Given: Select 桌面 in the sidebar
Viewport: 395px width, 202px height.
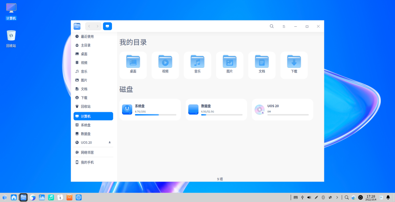Looking at the screenshot, I should (x=93, y=54).
